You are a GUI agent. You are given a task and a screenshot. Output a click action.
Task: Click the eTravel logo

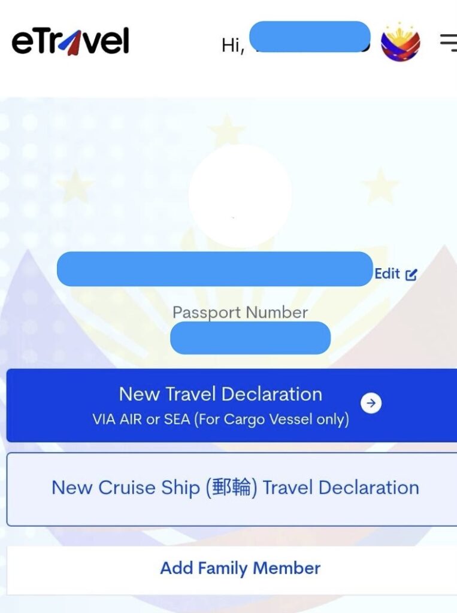[70, 42]
